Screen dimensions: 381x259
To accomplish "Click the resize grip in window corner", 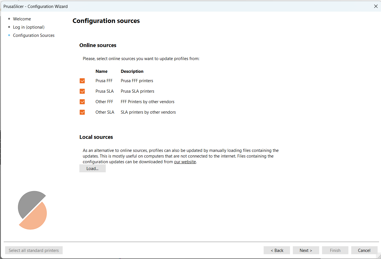I will coord(378,256).
